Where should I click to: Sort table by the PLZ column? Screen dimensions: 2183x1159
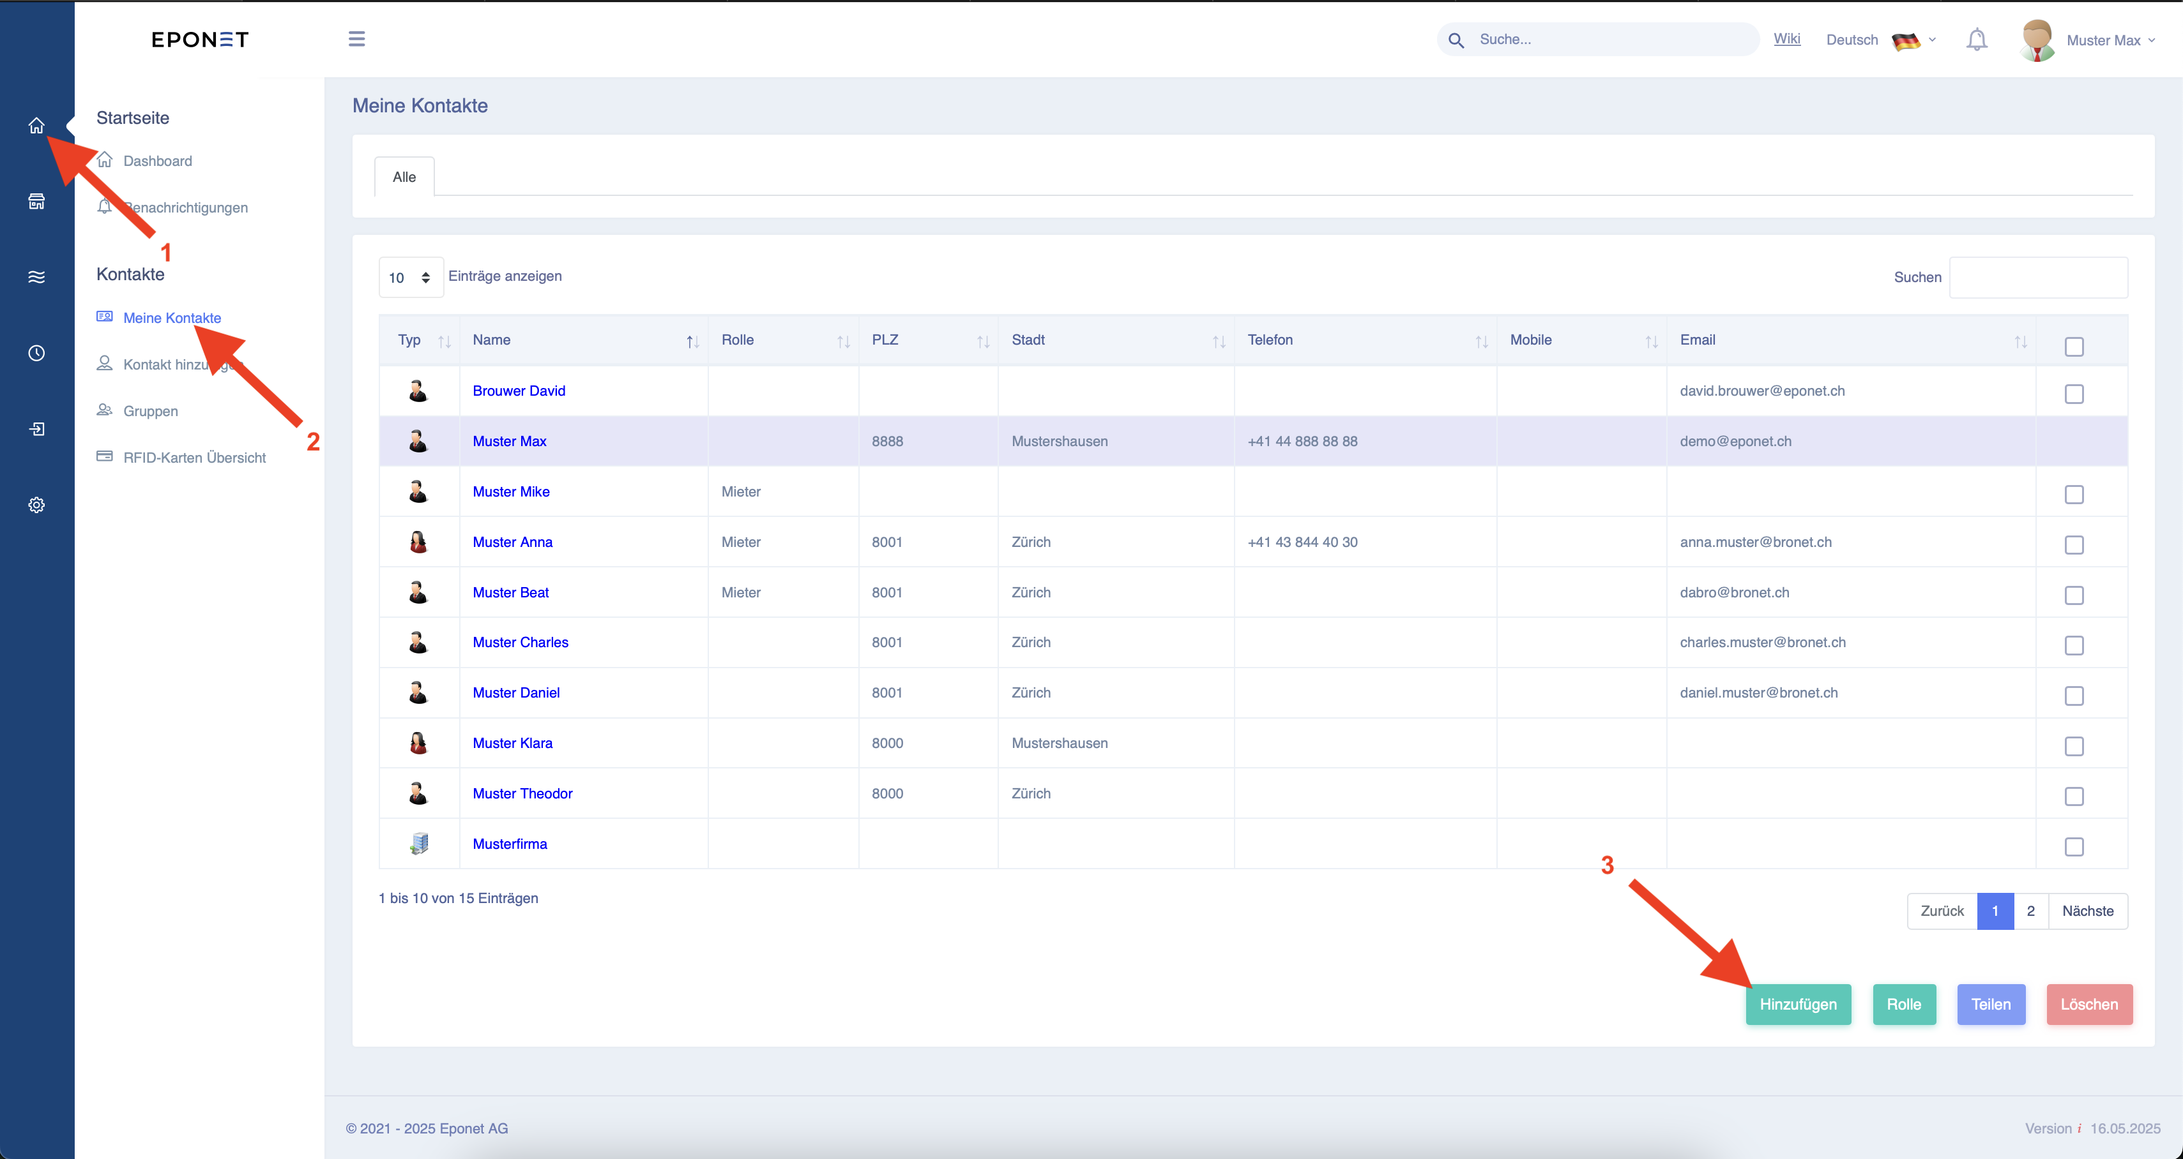click(x=929, y=340)
